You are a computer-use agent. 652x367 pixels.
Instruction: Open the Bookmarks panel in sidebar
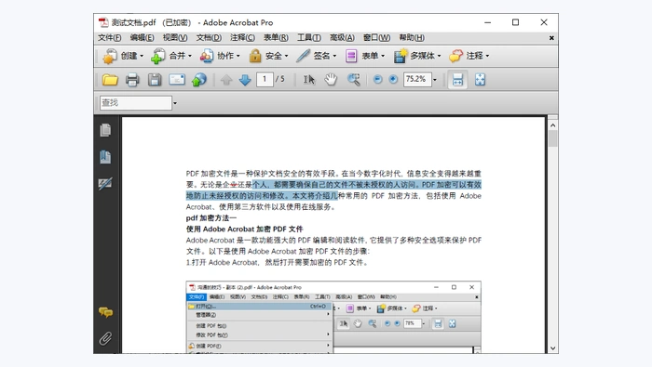click(x=105, y=157)
